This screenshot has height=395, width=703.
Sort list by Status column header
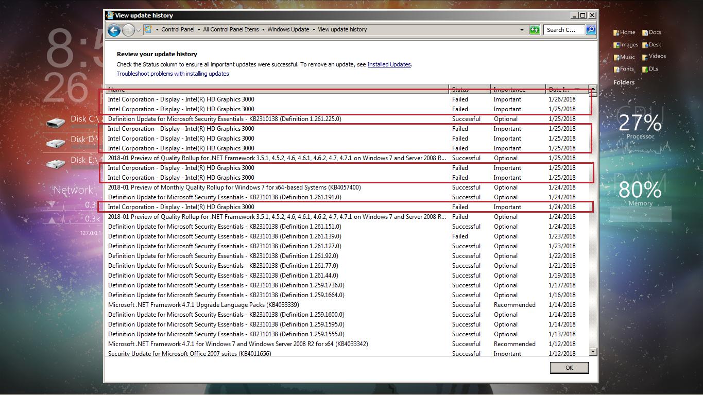[x=470, y=89]
